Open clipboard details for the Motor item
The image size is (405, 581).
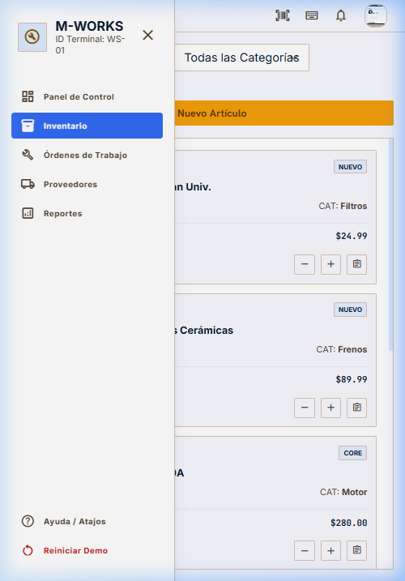point(357,550)
